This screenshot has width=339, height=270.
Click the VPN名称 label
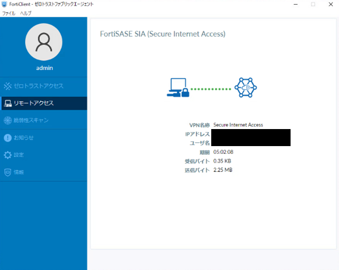[199, 125]
